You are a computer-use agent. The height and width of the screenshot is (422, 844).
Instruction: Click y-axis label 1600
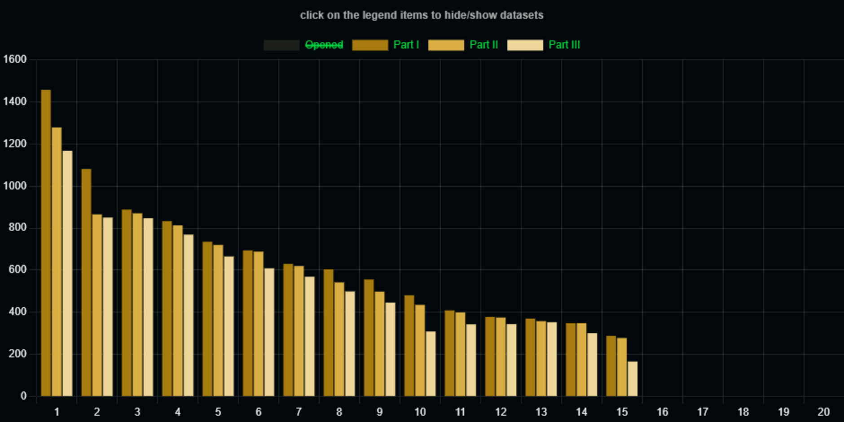[x=15, y=59]
